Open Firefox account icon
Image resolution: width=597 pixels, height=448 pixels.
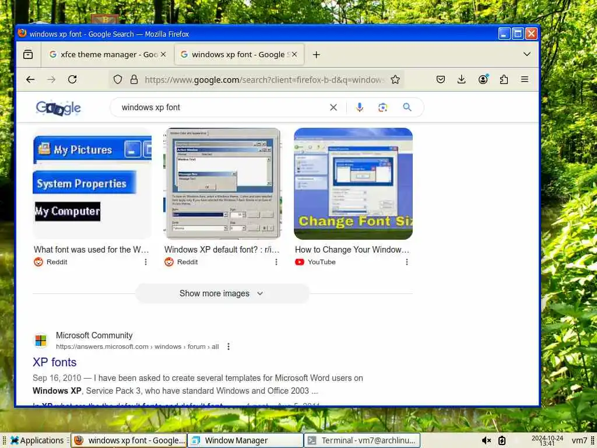[483, 79]
